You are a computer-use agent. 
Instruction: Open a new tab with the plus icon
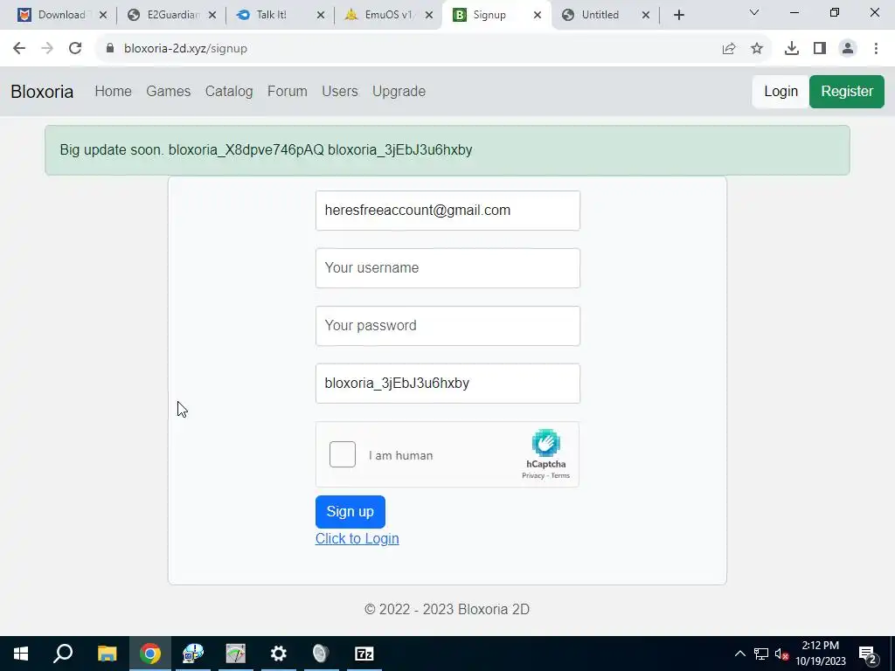pos(678,15)
